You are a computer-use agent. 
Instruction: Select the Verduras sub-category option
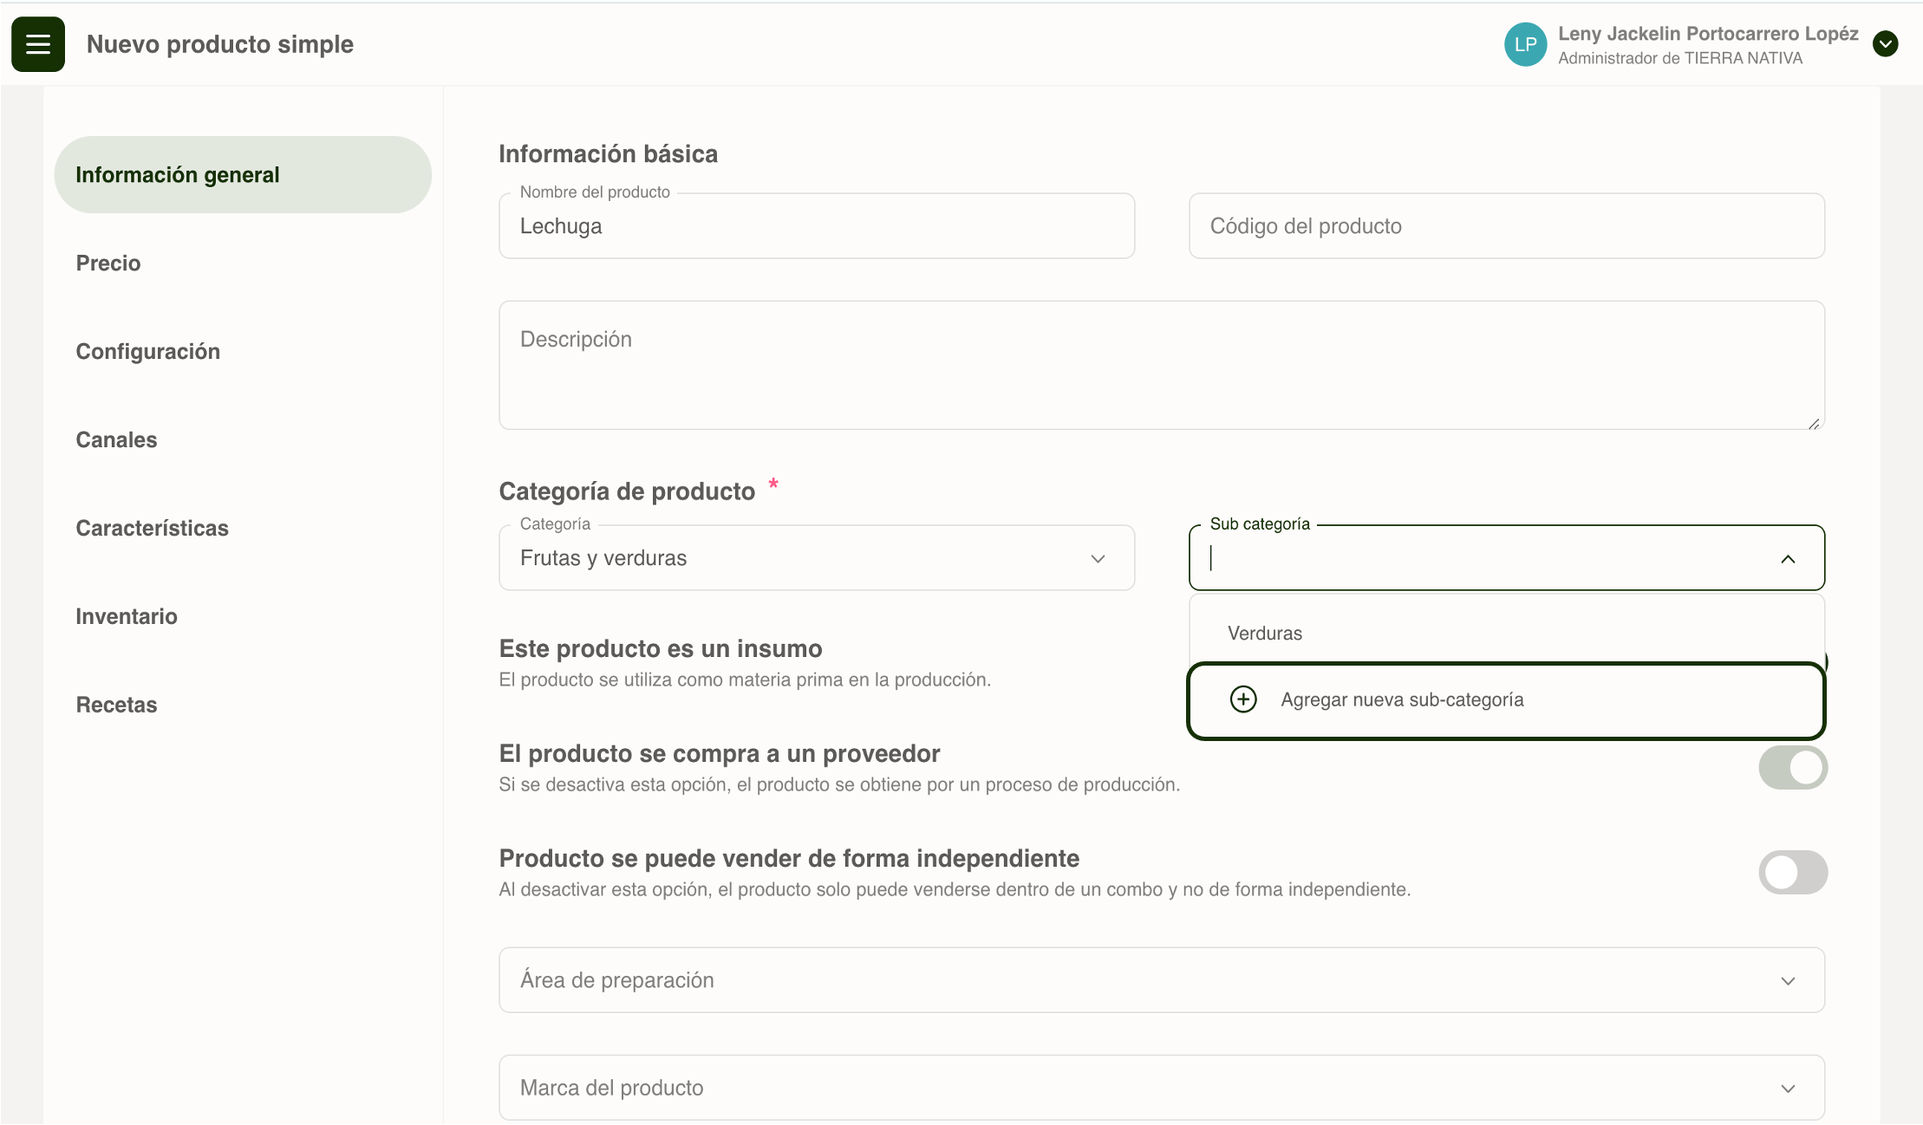point(1265,634)
